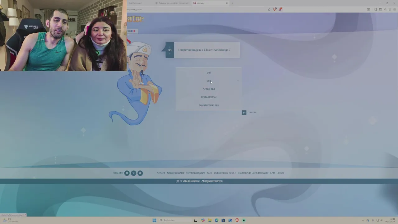Open the third social icon in footer

pyautogui.click(x=140, y=173)
